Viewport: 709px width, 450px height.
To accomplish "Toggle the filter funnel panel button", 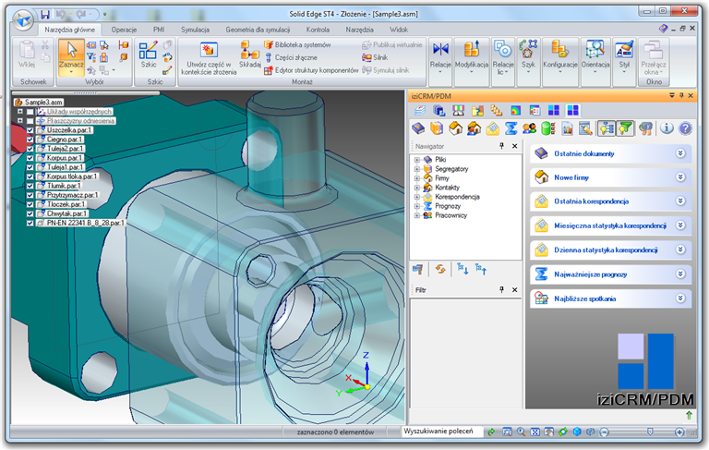I will (x=625, y=128).
